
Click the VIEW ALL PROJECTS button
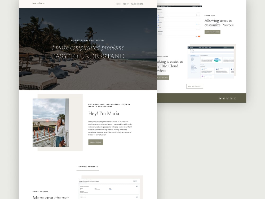(195, 86)
